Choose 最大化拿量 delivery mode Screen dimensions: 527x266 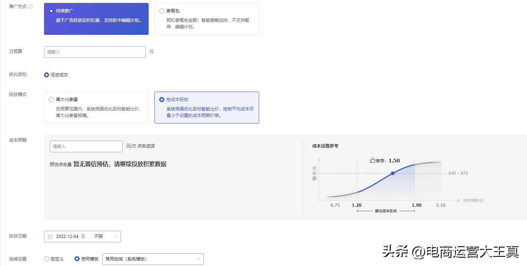click(x=51, y=99)
